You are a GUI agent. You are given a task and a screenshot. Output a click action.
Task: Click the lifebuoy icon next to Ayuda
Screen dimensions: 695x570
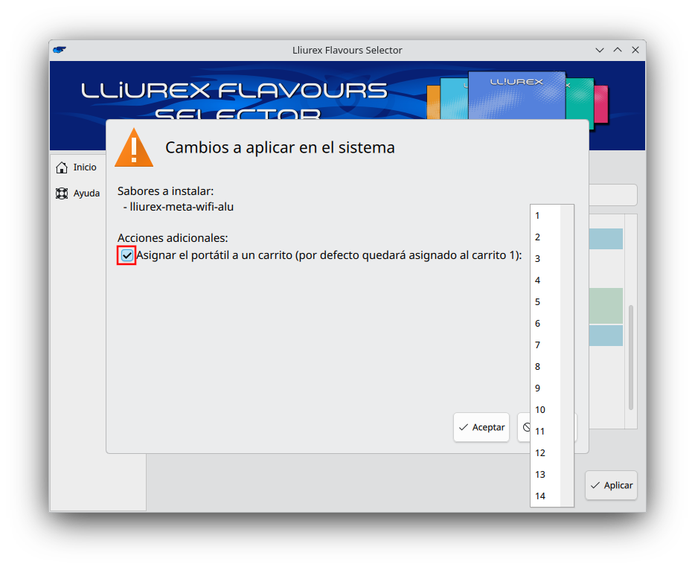point(62,193)
